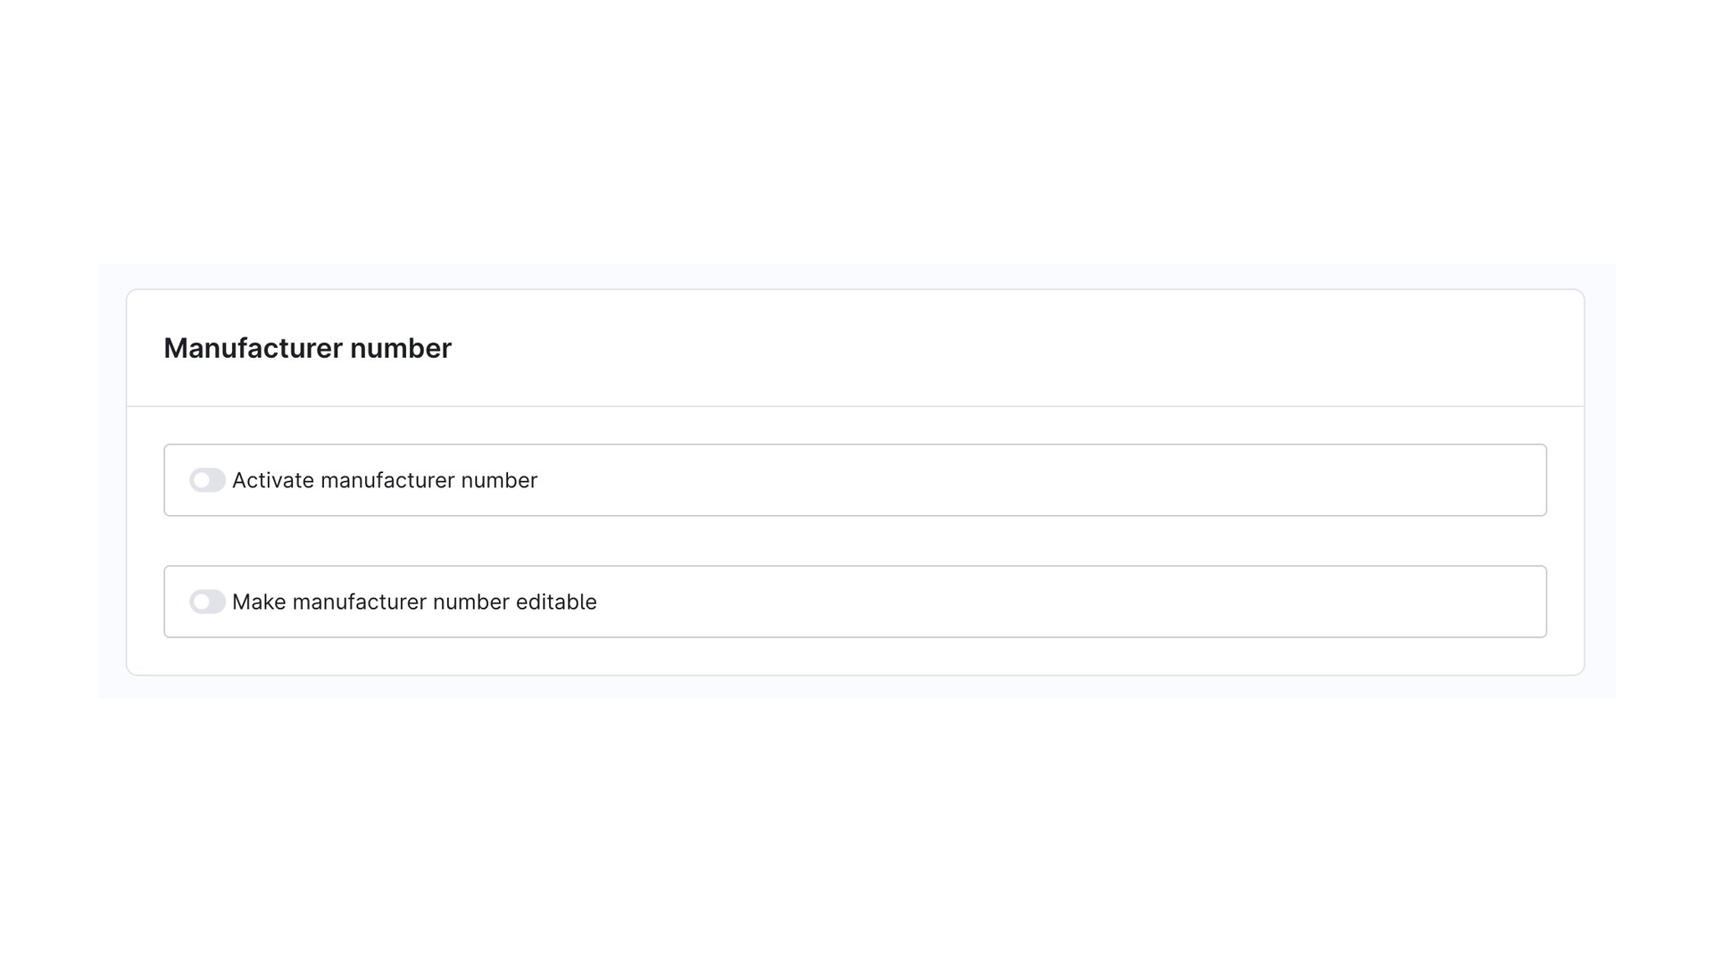Viewport: 1714px width, 964px height.
Task: Click the right end of the editable option row
Action: 1518,602
